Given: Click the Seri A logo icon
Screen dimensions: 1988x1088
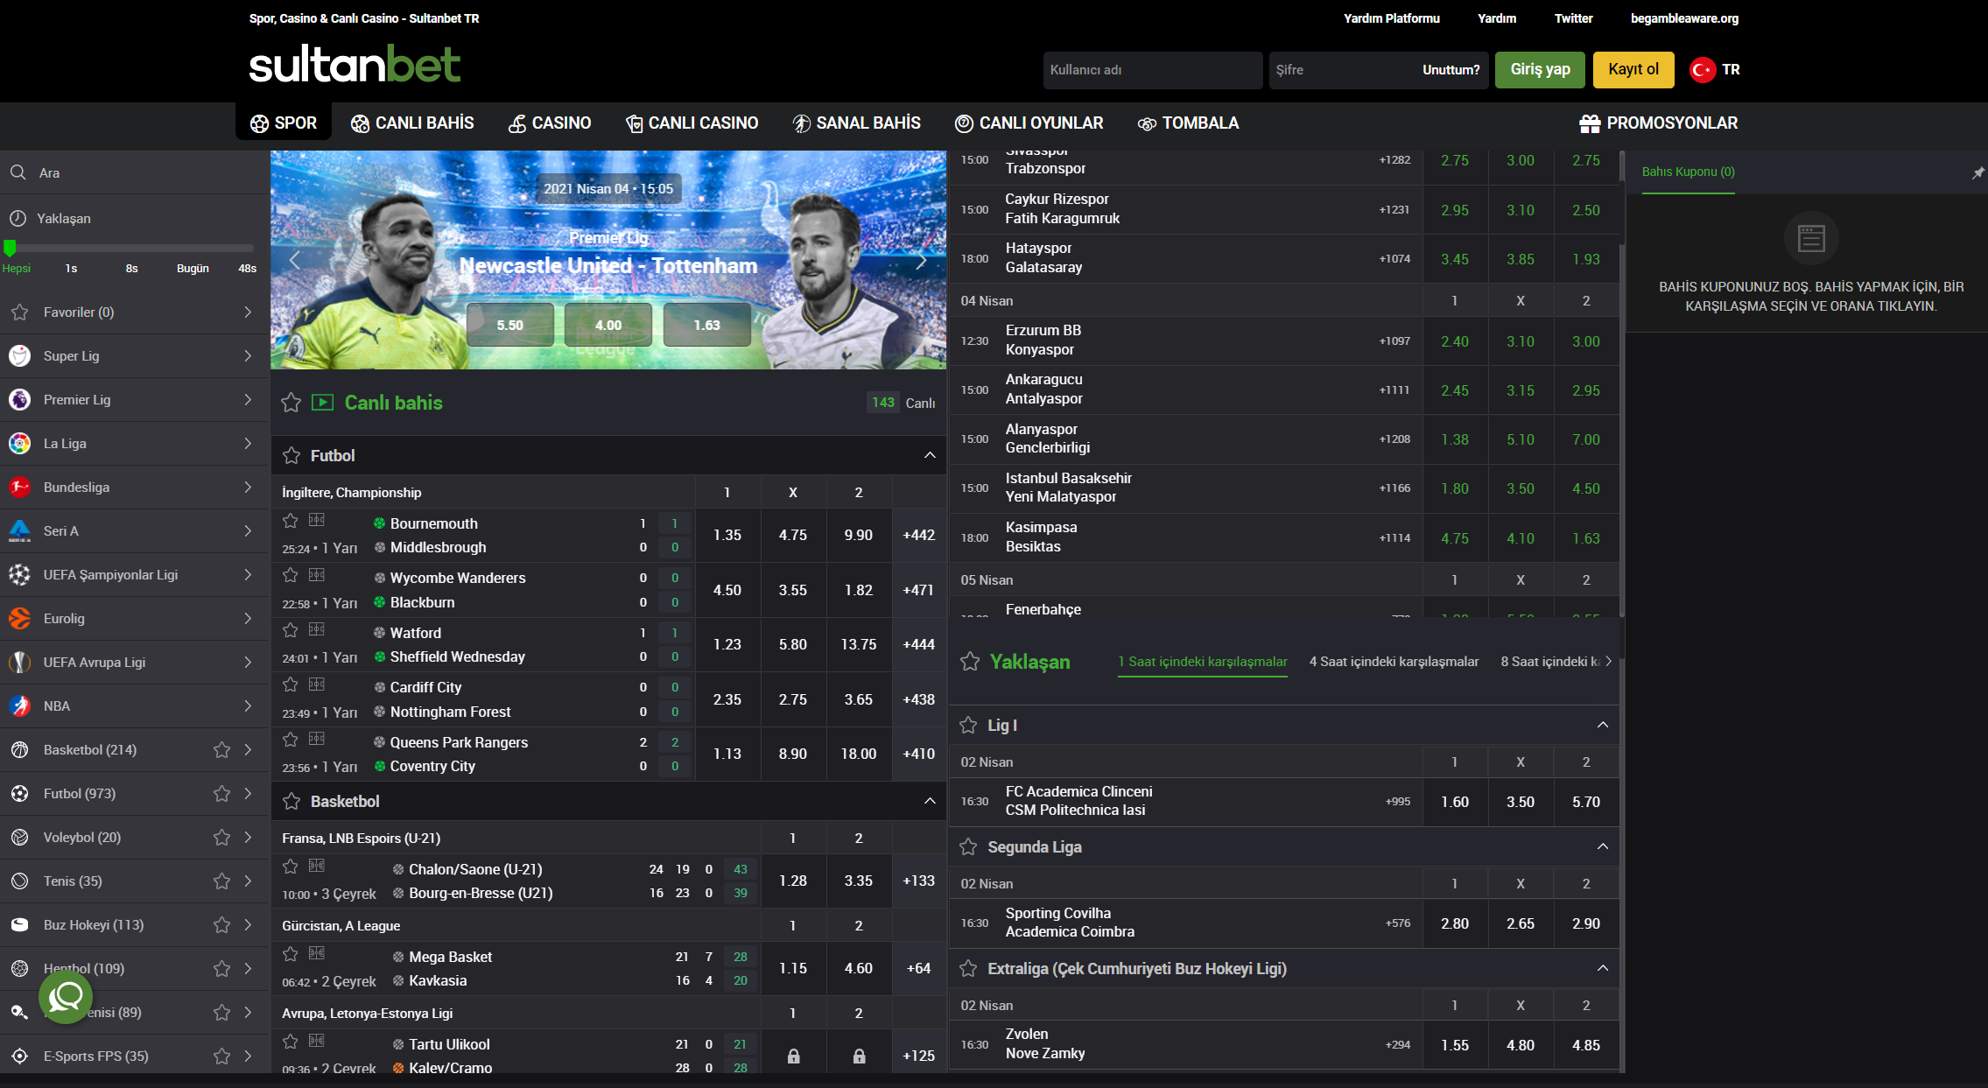Looking at the screenshot, I should click(19, 530).
